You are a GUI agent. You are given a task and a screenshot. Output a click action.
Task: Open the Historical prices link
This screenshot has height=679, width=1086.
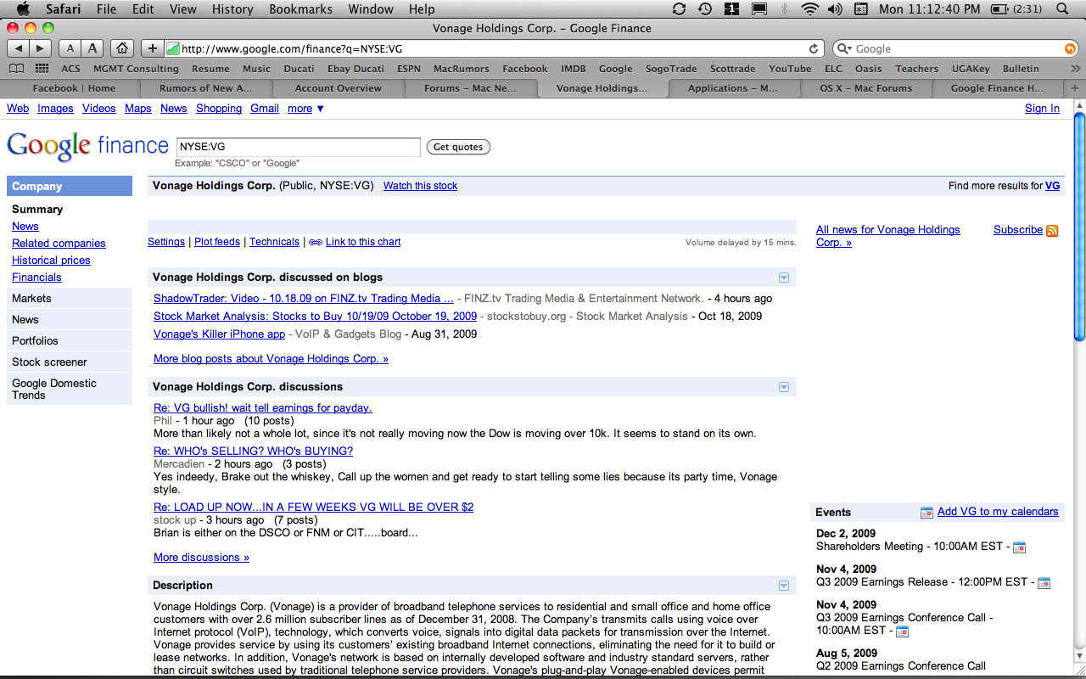click(x=51, y=261)
